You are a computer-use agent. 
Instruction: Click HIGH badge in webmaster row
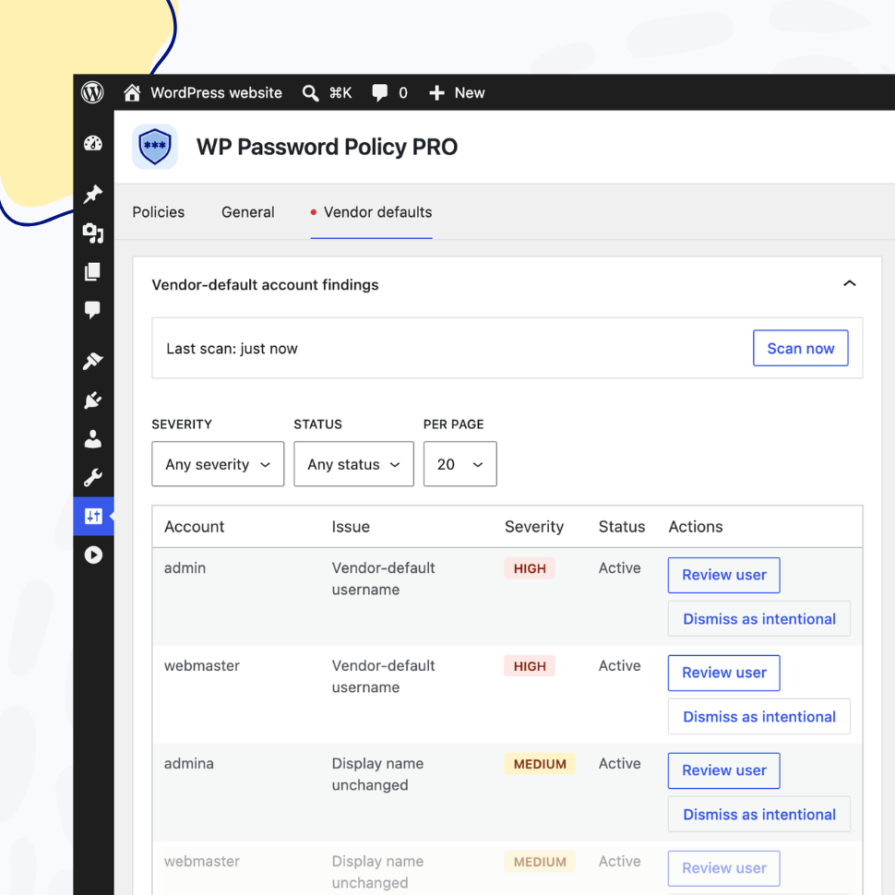(530, 666)
